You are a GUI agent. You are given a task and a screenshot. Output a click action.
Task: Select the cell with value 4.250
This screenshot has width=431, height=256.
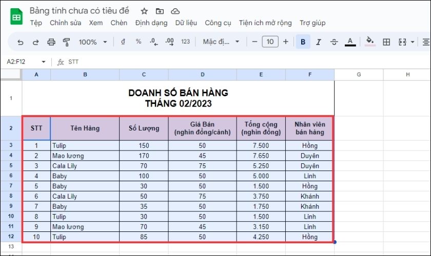pyautogui.click(x=261, y=237)
